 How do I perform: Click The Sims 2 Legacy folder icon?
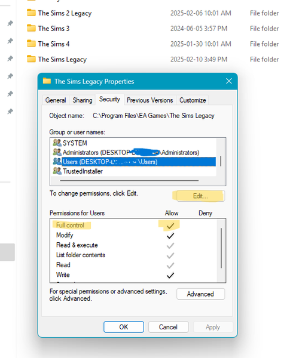31,13
